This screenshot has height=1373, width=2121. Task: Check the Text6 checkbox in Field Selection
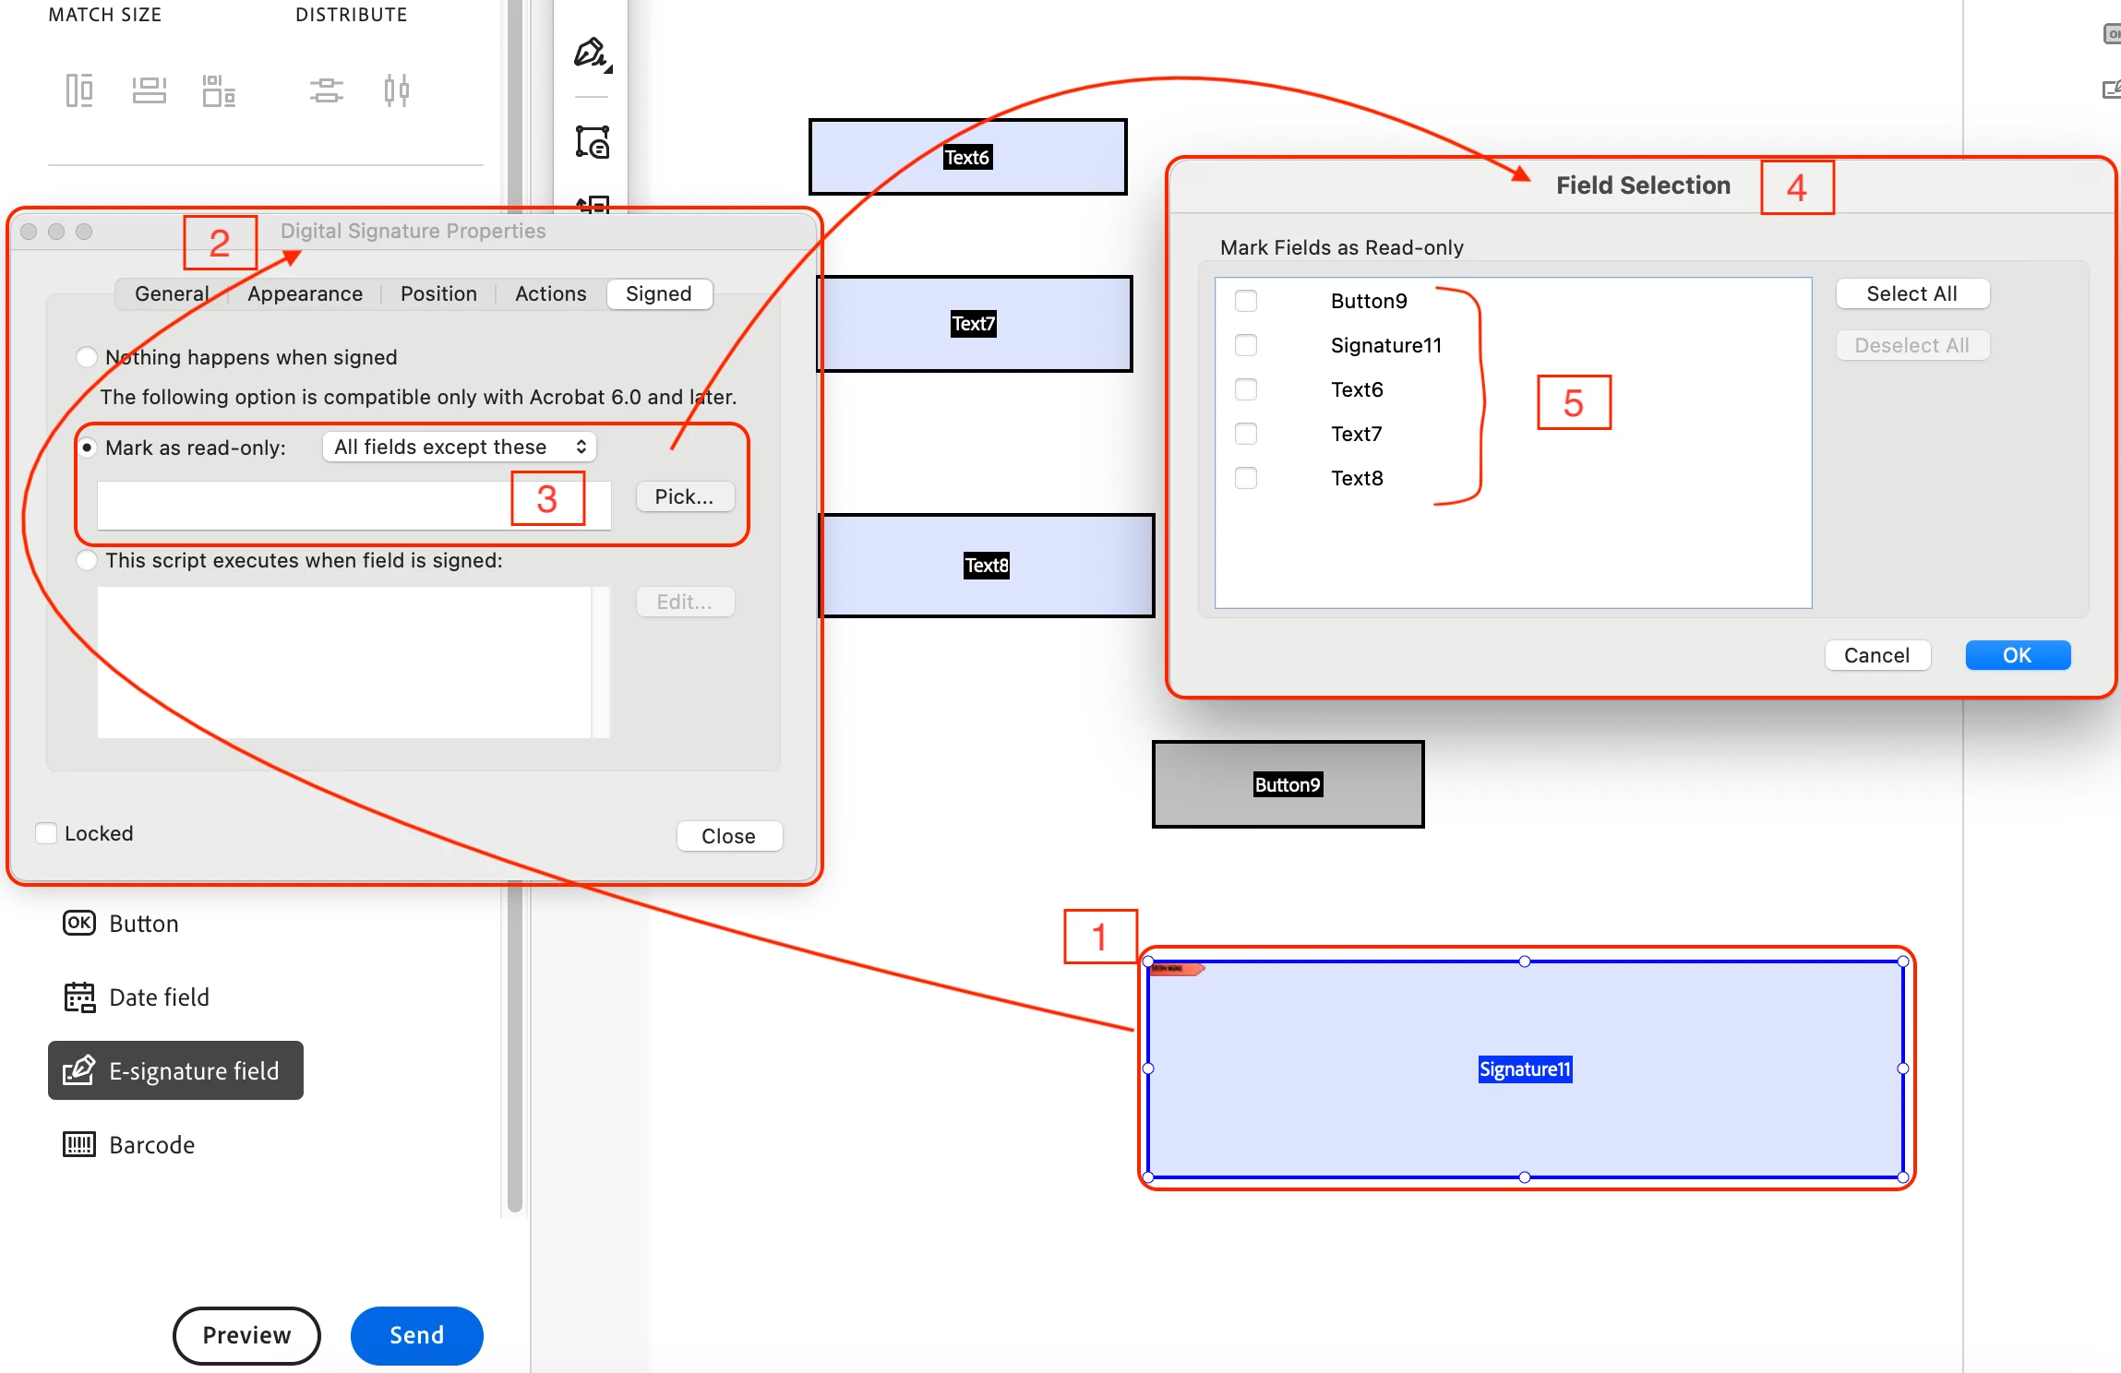(x=1245, y=389)
